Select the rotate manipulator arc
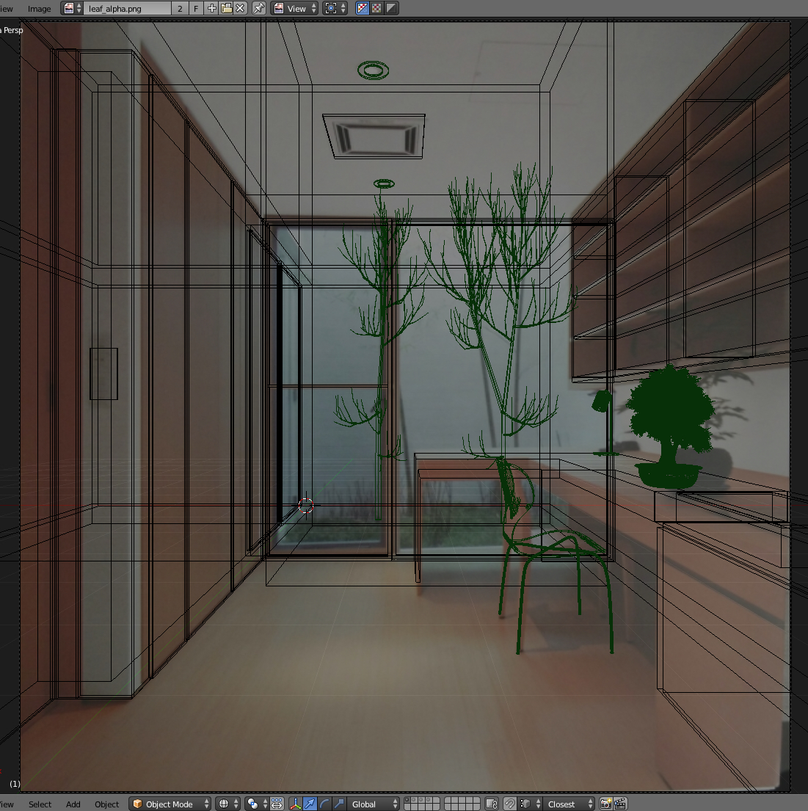The height and width of the screenshot is (811, 808). [324, 804]
